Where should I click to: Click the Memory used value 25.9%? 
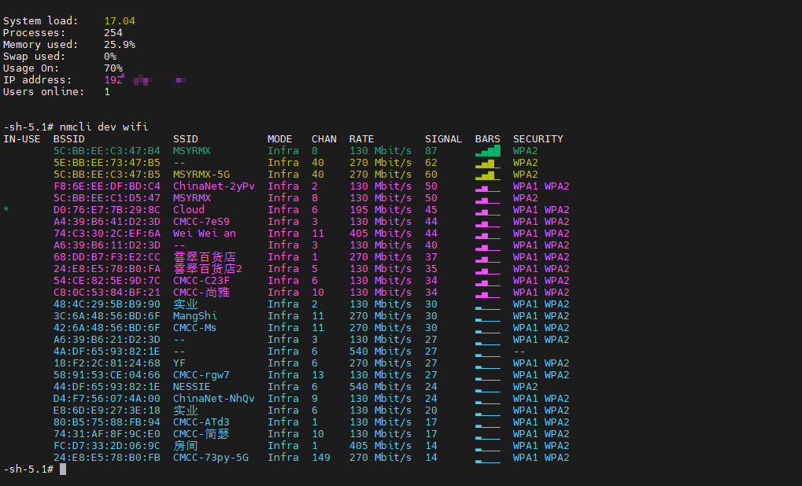119,45
